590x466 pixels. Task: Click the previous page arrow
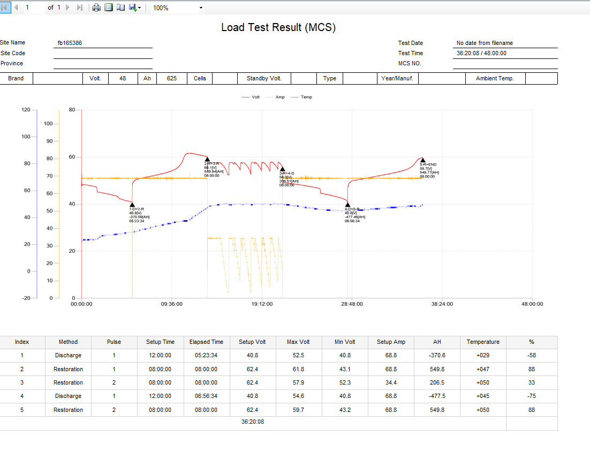point(16,7)
